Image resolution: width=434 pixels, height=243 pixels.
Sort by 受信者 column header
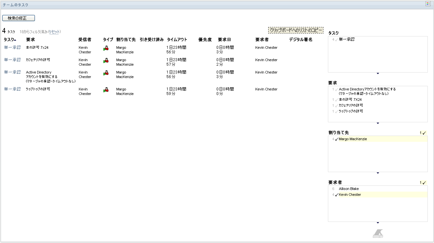point(85,40)
